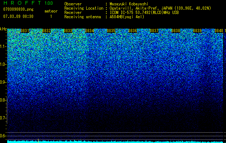Select the file name 0703090830.png

coord(18,9)
